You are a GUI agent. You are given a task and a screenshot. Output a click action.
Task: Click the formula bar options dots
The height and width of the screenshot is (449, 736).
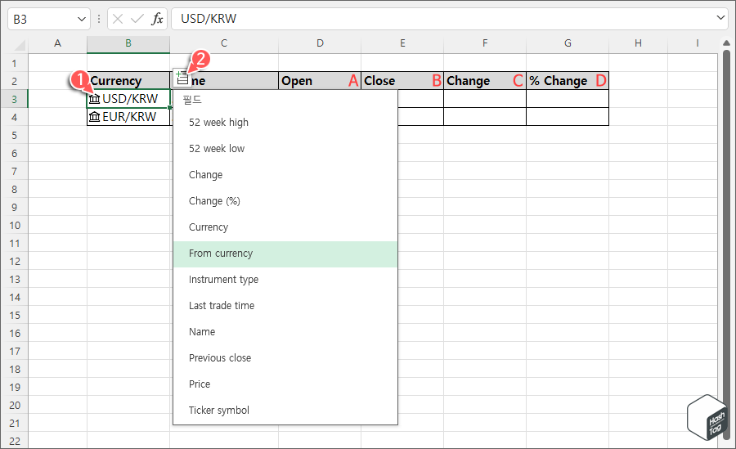tap(99, 19)
